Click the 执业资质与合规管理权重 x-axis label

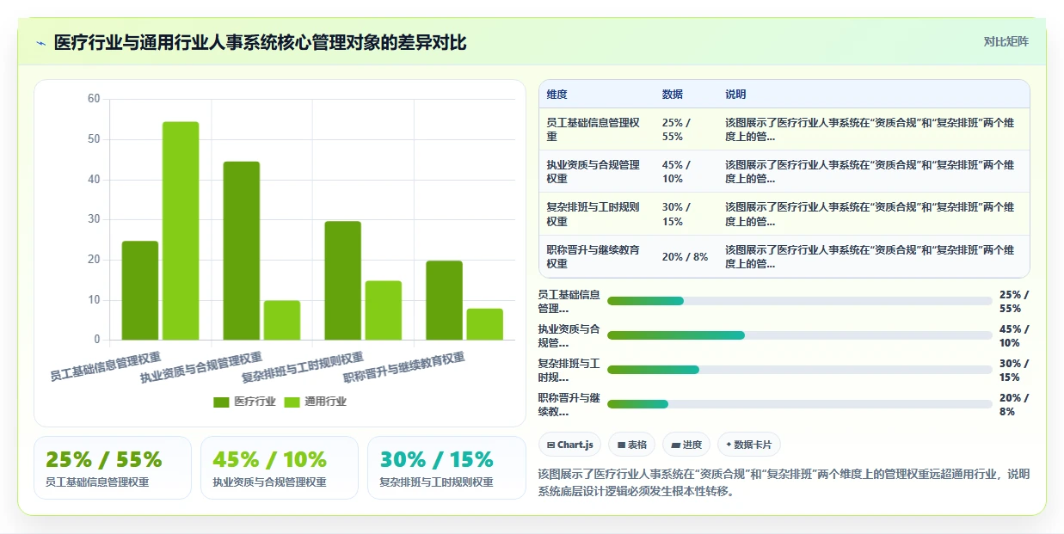202,365
